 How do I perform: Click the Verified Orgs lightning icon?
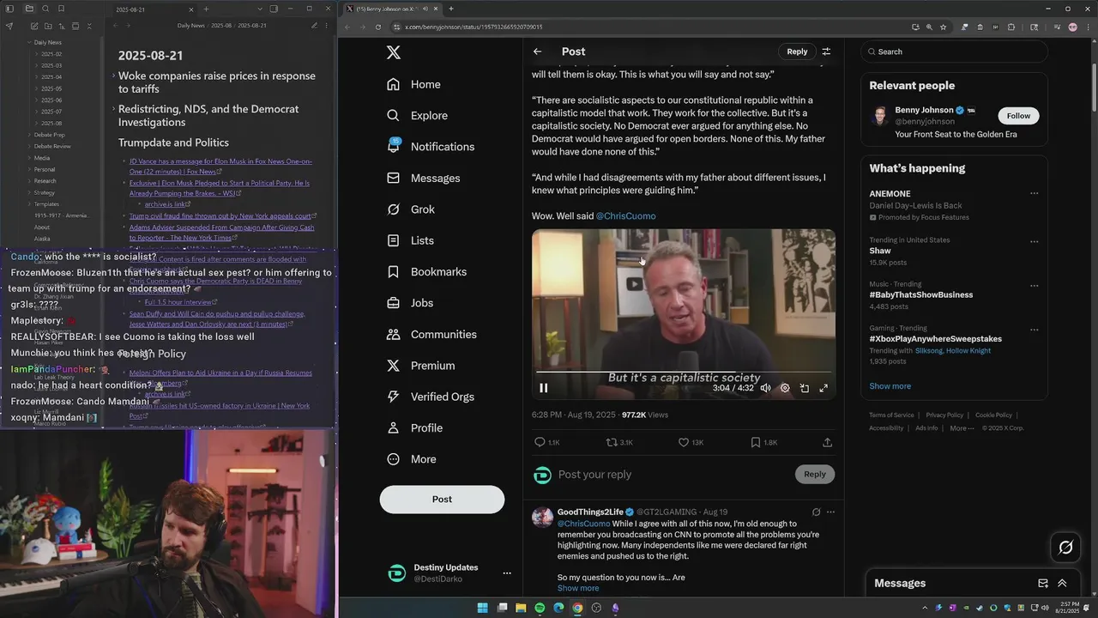393,397
